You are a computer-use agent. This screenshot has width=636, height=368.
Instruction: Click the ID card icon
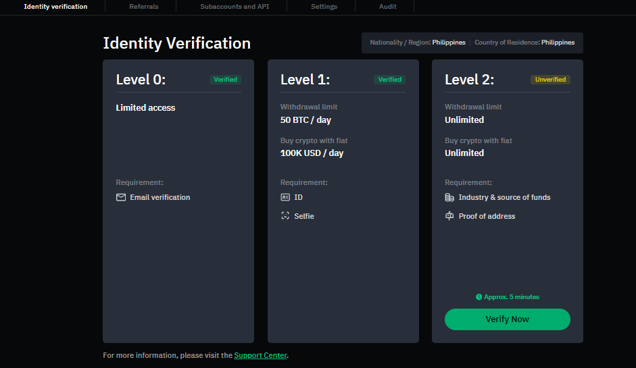coord(285,197)
